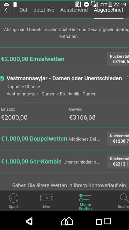
Task: Switch to the Jetzt live tab
Action: pyautogui.click(x=44, y=10)
